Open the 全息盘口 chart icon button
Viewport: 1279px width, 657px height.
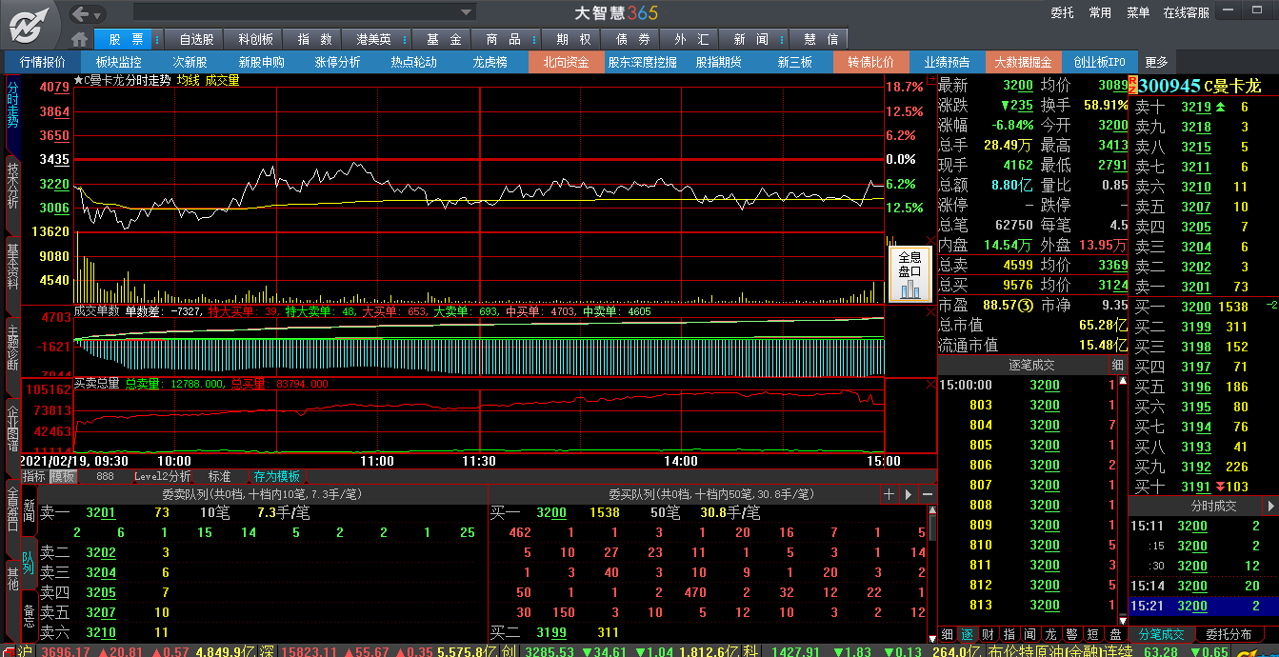[x=909, y=274]
